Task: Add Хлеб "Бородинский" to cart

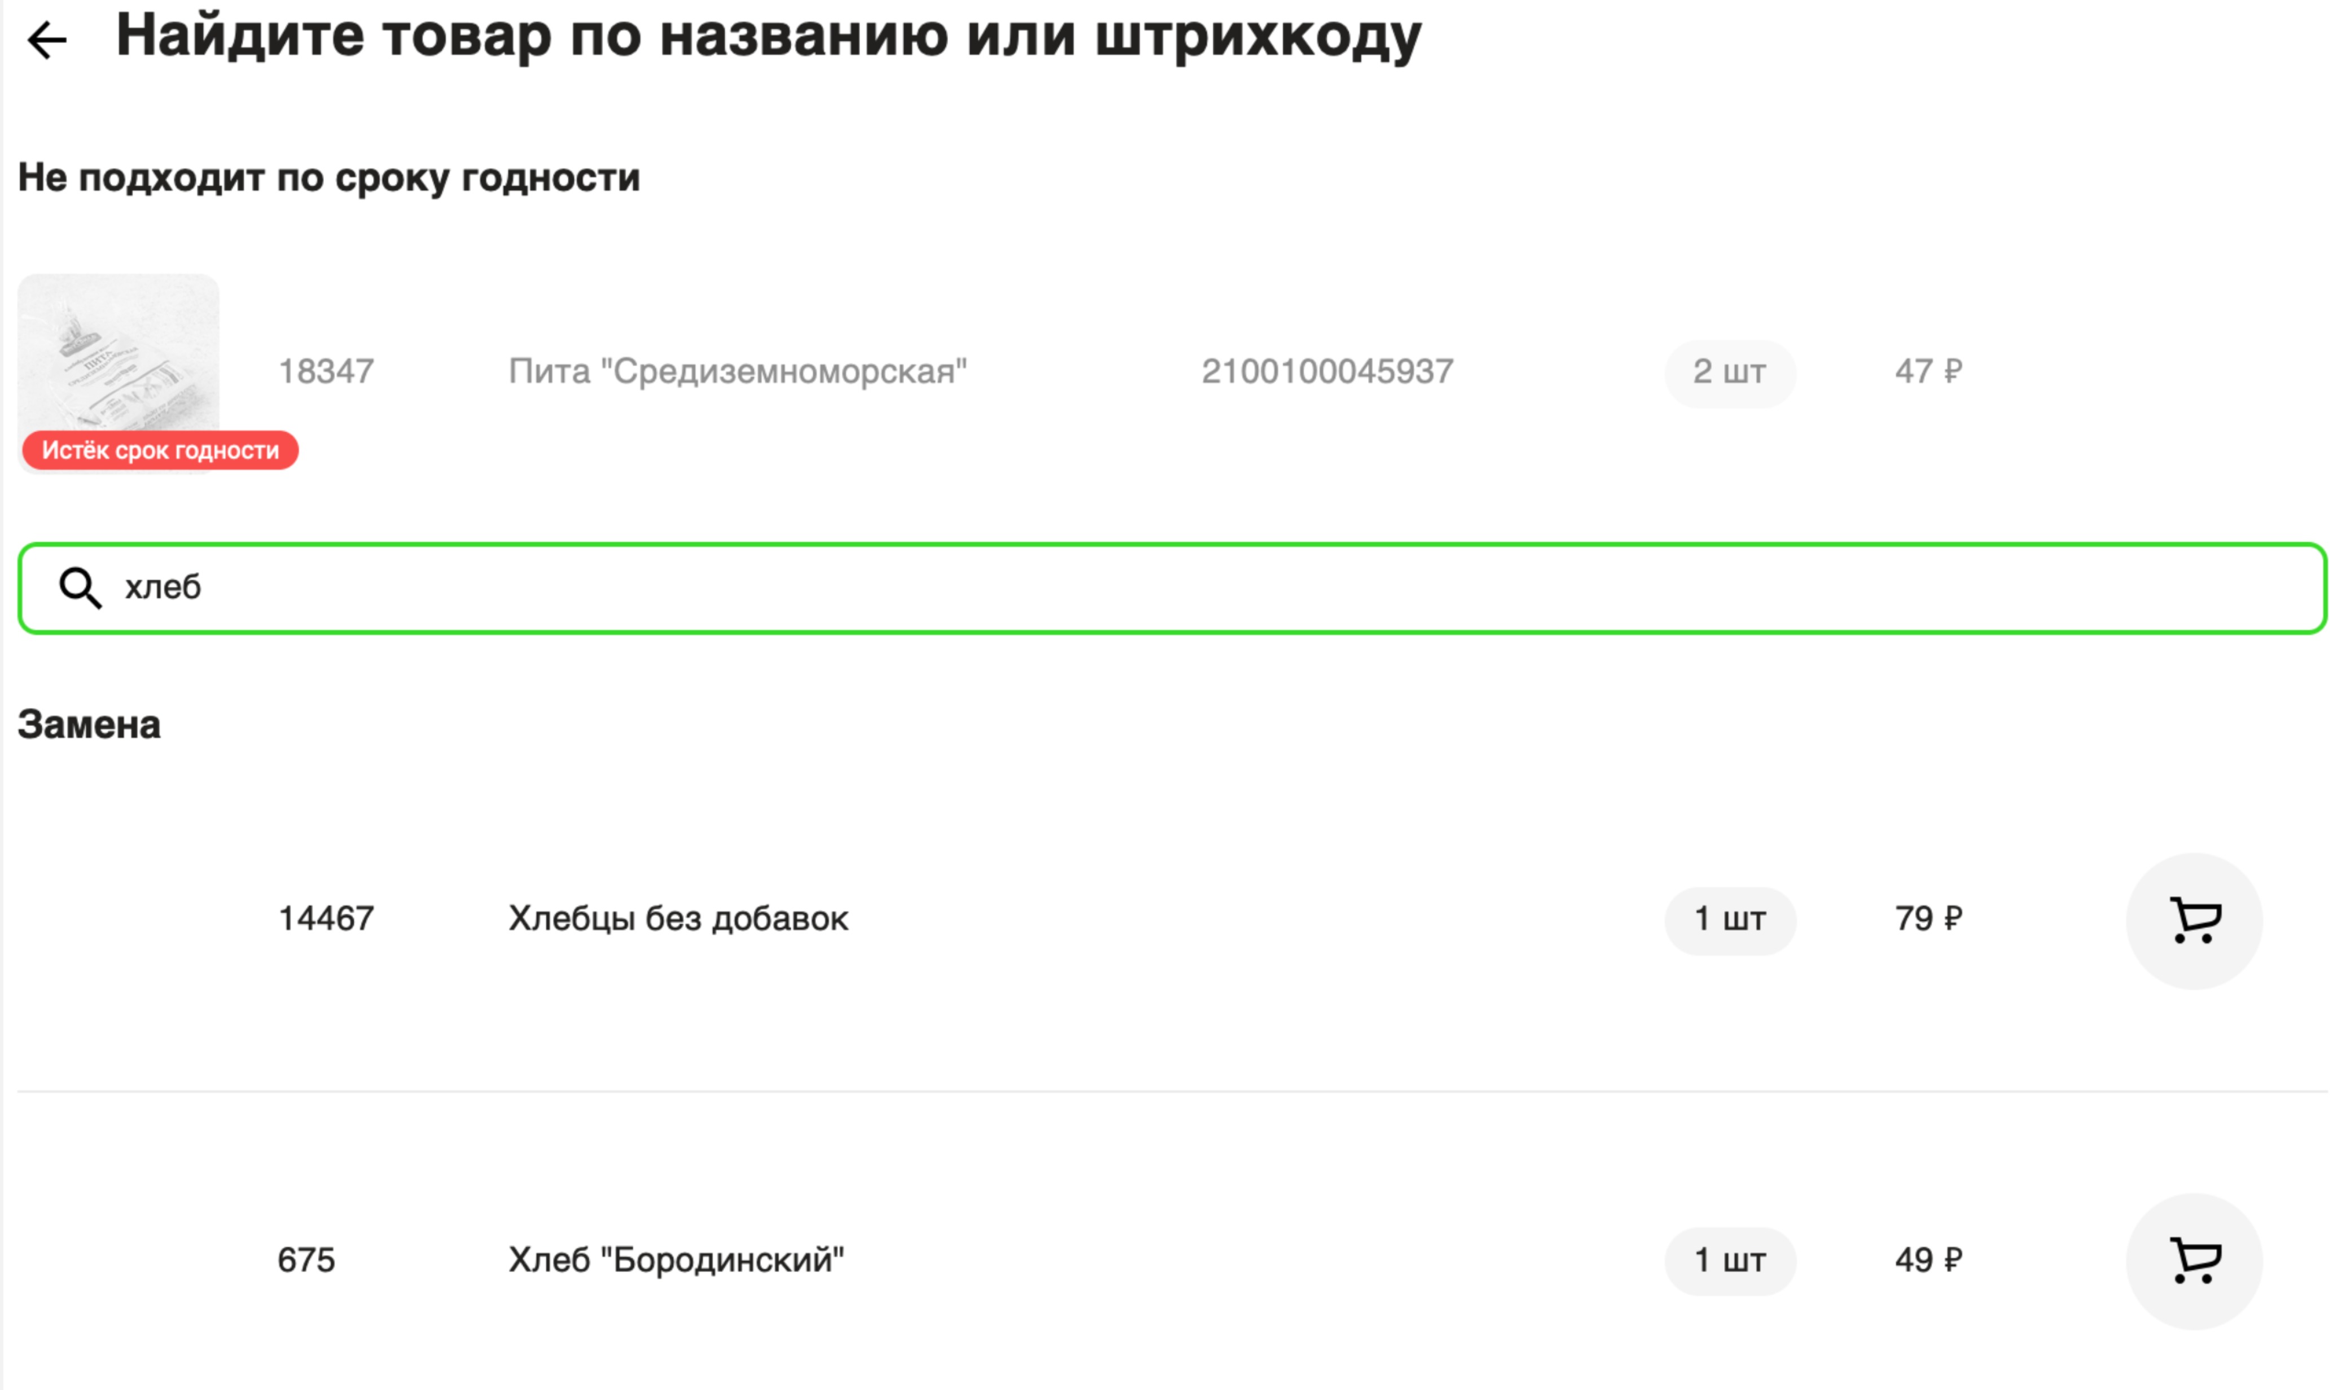Action: 2194,1261
